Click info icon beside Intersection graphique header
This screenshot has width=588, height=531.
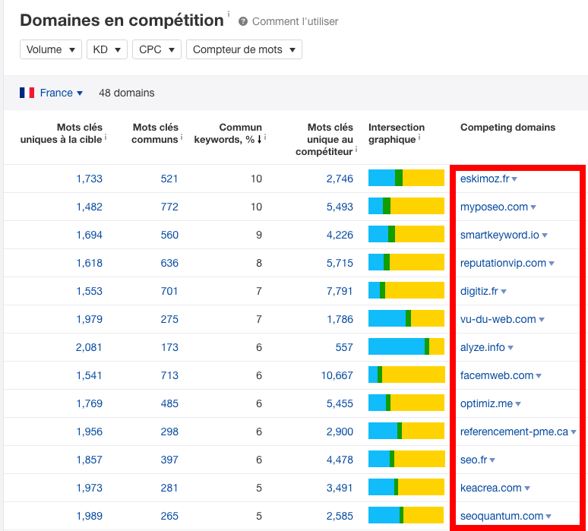(419, 137)
